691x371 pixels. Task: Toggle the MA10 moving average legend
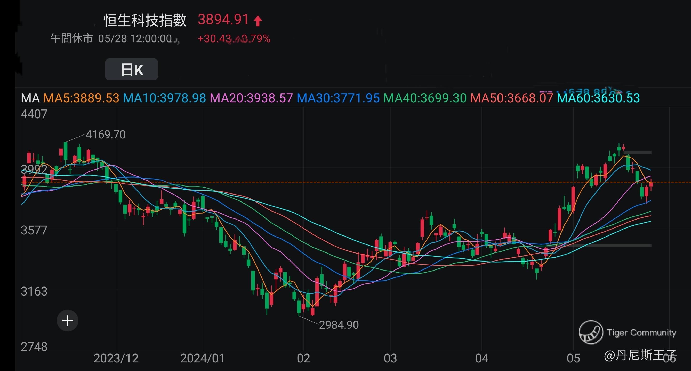(x=164, y=98)
